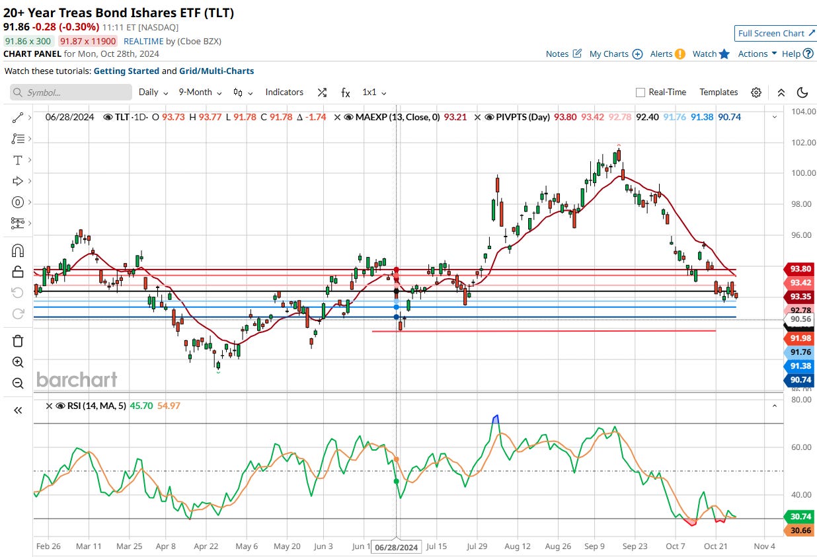Click the double up-chevron collapse icon
The image size is (817, 557).
pos(781,93)
